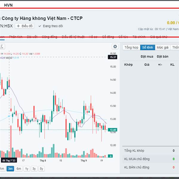Switch chart range to 6m
This screenshot has width=179, height=179.
point(18,169)
